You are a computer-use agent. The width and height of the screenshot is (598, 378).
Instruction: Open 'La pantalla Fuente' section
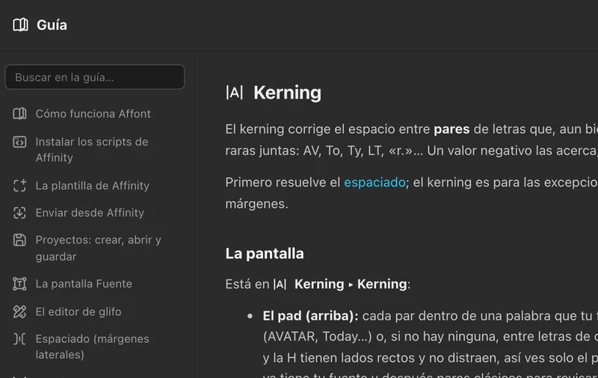click(x=84, y=284)
